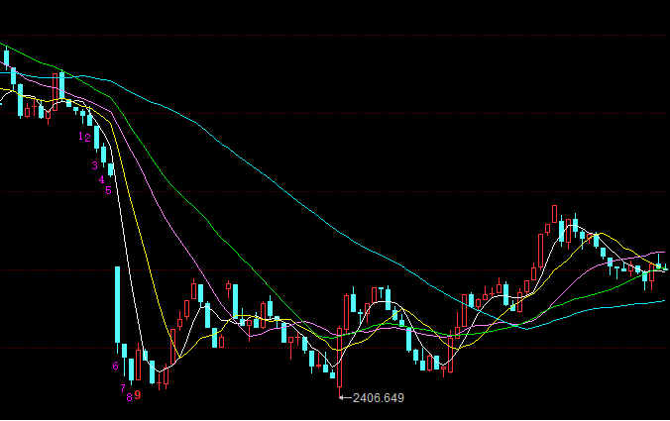The height and width of the screenshot is (421, 670).
Task: Select the magenta number 3 marker
Action: (x=94, y=165)
